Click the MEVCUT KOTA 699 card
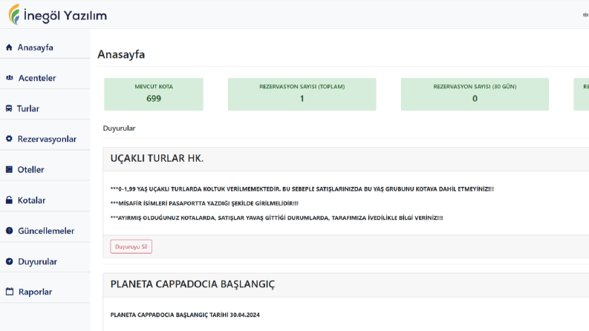 tap(154, 94)
